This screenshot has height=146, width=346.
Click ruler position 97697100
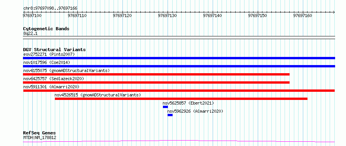[32, 15]
